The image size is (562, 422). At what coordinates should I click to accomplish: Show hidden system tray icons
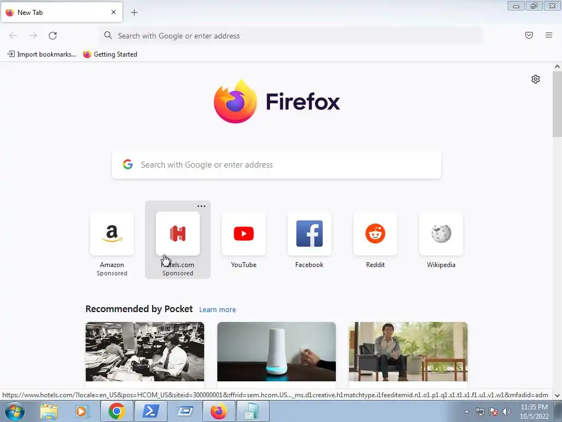(x=467, y=412)
